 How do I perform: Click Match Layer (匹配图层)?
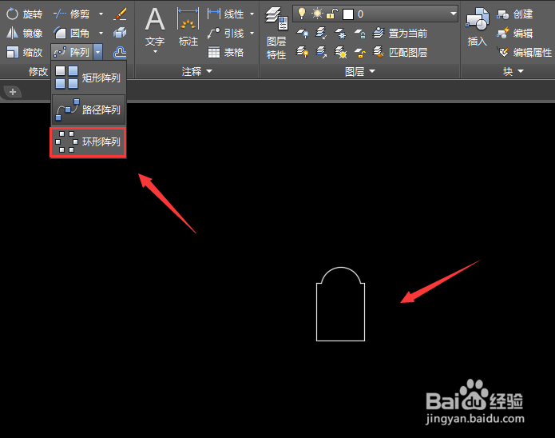pyautogui.click(x=400, y=53)
